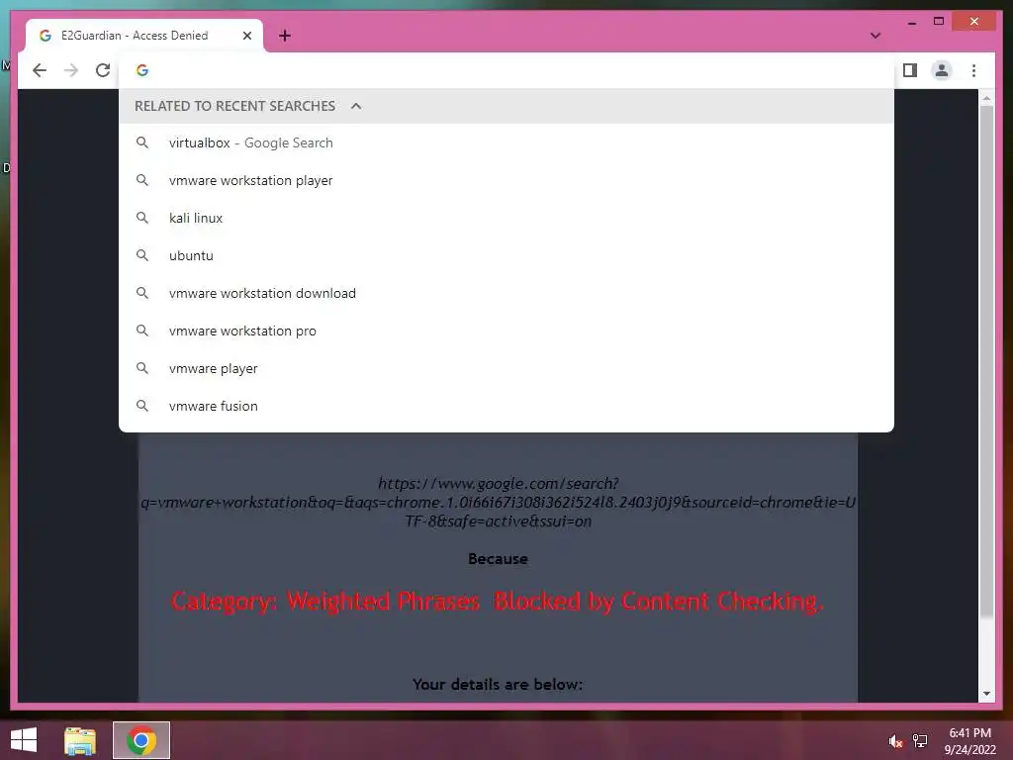Screen dimensions: 1013x760
Task: Click the blocked Google search URL text
Action: [499, 502]
